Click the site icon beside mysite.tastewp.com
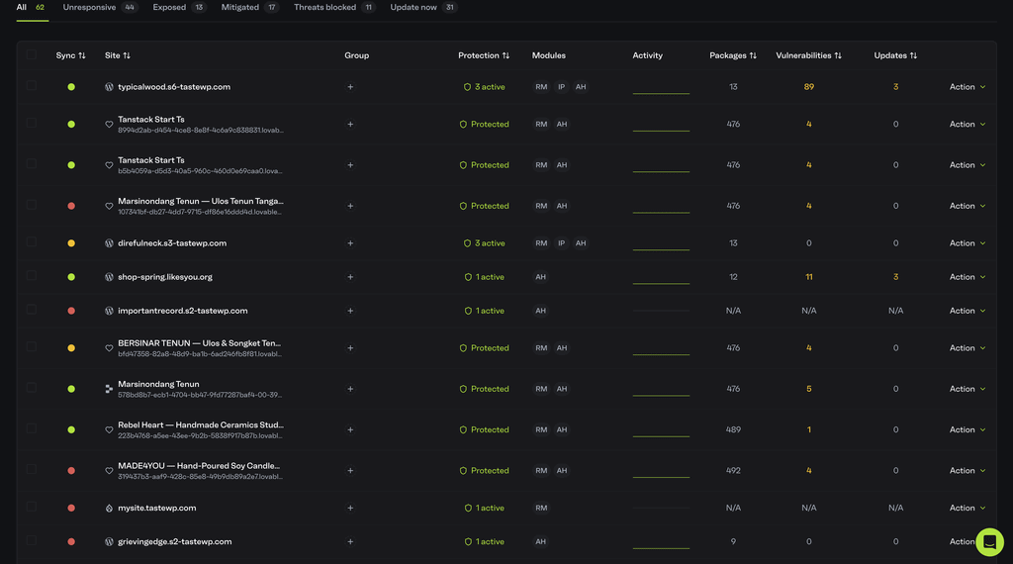Viewport: 1013px width, 564px height. tap(109, 508)
